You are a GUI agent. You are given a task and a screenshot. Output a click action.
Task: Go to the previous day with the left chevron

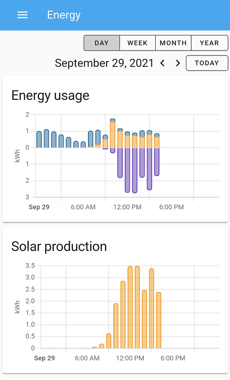coord(162,63)
